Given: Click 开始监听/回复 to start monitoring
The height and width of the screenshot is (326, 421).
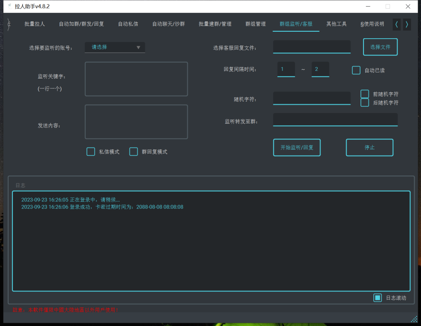Looking at the screenshot, I should point(296,147).
